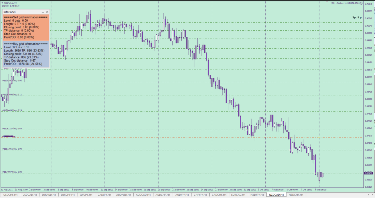Open the EURAUD,H4 chart tab
This screenshot has width=375, height=198.
[x=49, y=195]
